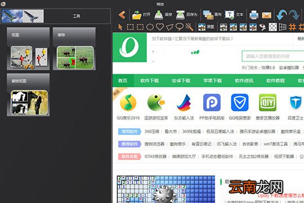Open the 安卓下载 navigation tab
This screenshot has height=203, width=304.
(181, 81)
